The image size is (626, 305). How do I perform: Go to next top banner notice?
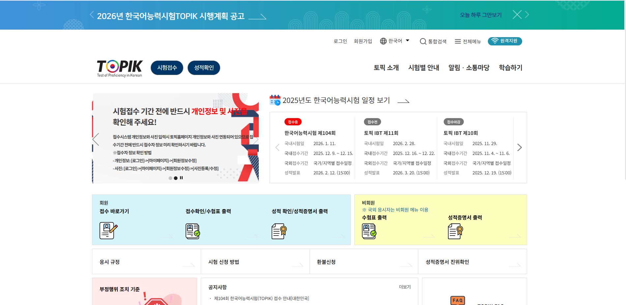(x=527, y=14)
